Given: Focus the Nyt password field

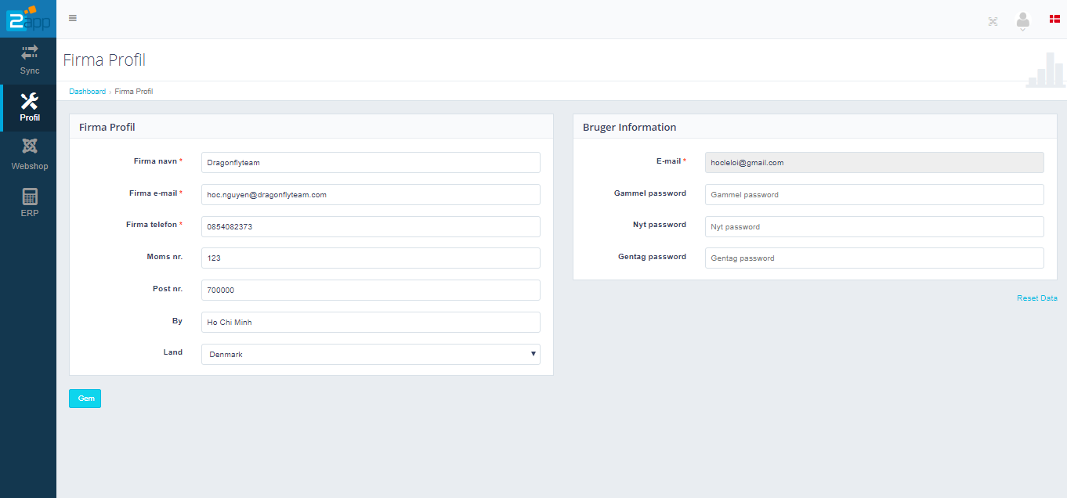Looking at the screenshot, I should [874, 226].
